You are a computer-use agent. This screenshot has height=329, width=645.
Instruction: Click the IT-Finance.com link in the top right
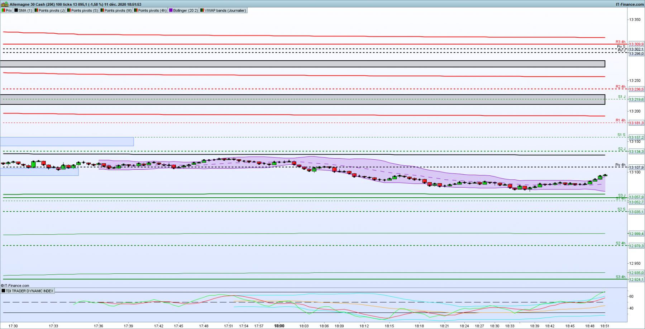click(x=630, y=4)
